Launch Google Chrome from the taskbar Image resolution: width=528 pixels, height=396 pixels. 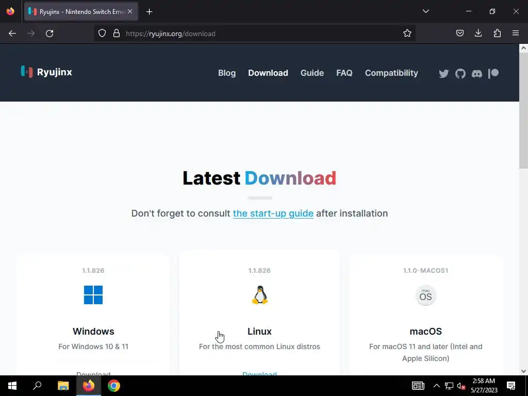(x=114, y=386)
